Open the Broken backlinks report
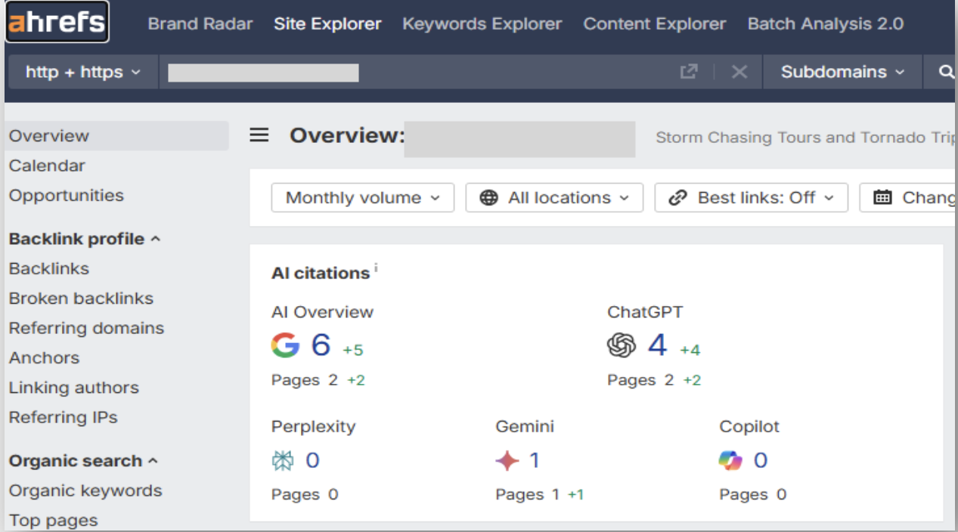This screenshot has height=532, width=958. (81, 298)
